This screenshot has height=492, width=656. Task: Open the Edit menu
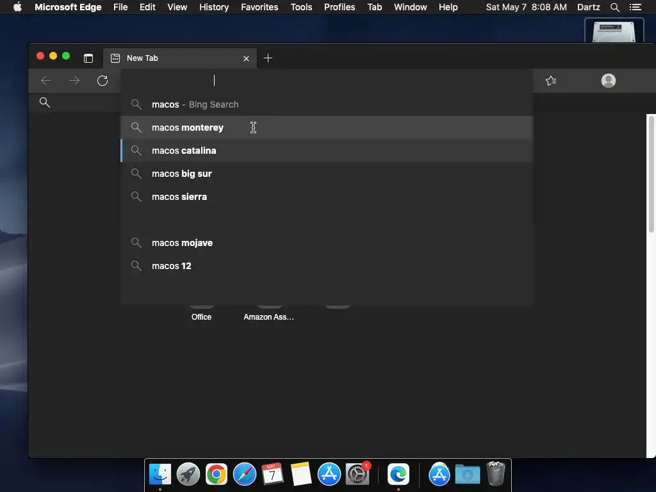tap(147, 7)
